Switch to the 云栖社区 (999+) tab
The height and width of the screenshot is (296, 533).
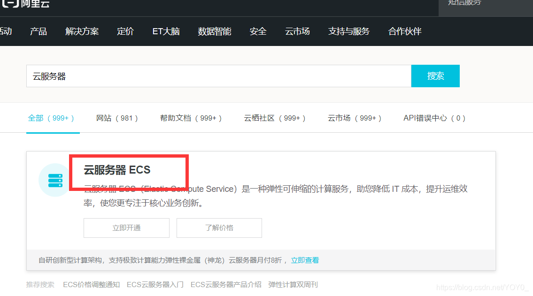pos(275,118)
